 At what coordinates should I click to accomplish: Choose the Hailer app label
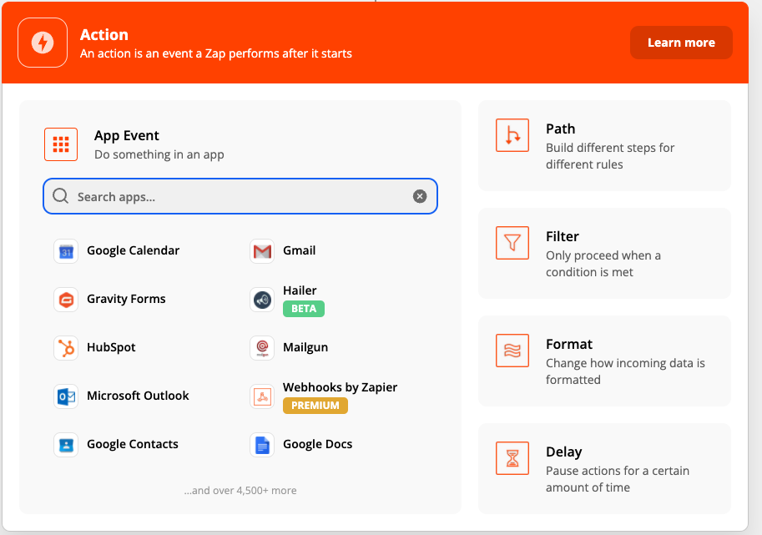(300, 290)
